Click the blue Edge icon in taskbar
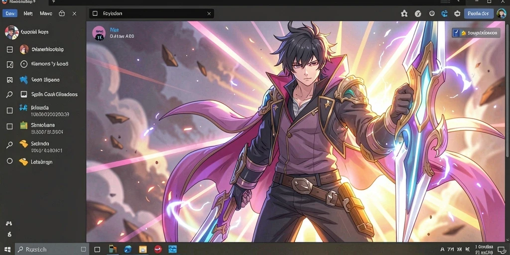This screenshot has width=510, height=255. click(127, 250)
